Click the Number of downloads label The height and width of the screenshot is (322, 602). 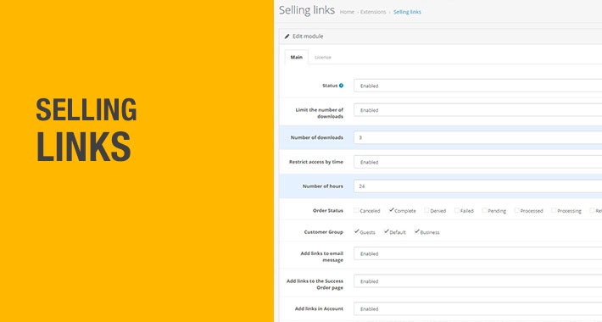coord(317,137)
